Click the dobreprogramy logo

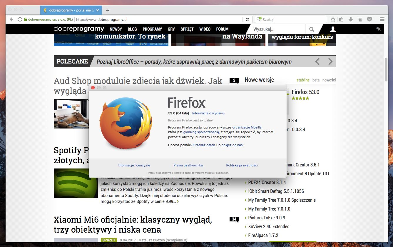tap(79, 29)
